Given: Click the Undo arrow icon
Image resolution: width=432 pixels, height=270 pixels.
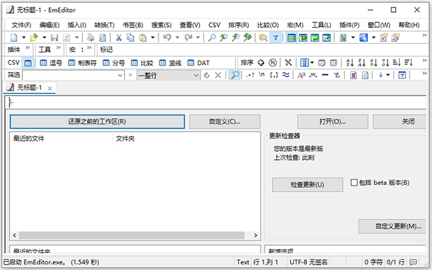Looking at the screenshot, I should (167, 37).
